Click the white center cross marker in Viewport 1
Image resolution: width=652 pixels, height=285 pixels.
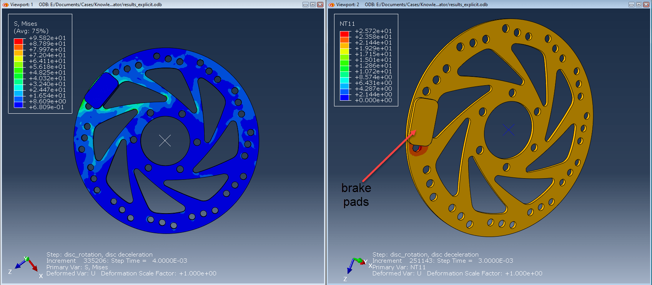(165, 141)
